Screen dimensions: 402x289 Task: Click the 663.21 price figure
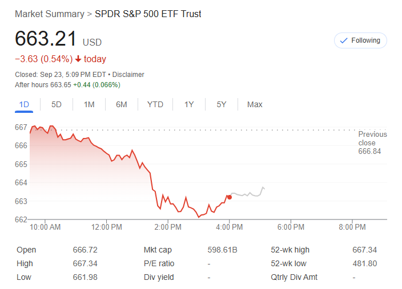pos(46,39)
